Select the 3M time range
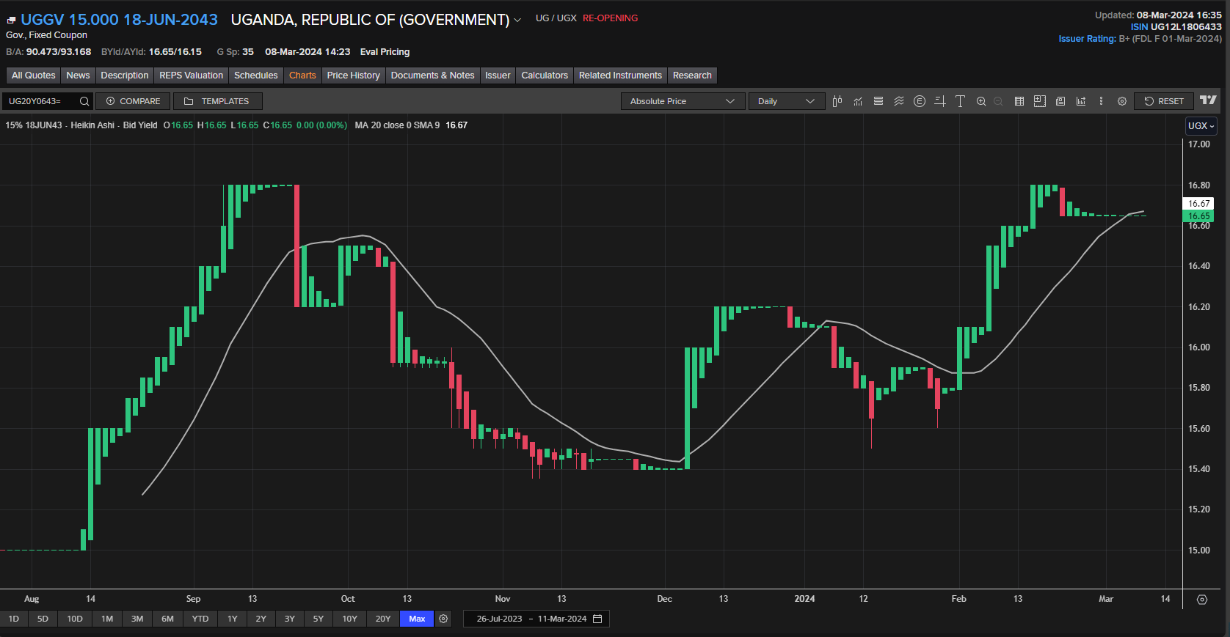Viewport: 1230px width, 637px height. (137, 619)
